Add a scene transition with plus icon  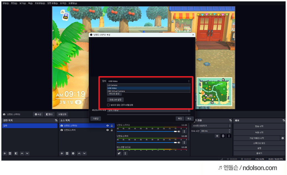tap(217, 136)
